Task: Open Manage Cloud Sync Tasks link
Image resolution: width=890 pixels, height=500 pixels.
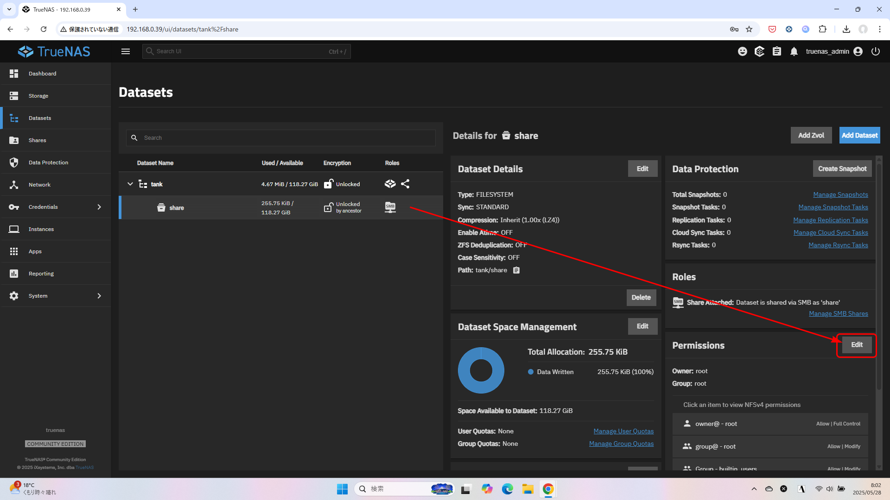Action: 831,232
